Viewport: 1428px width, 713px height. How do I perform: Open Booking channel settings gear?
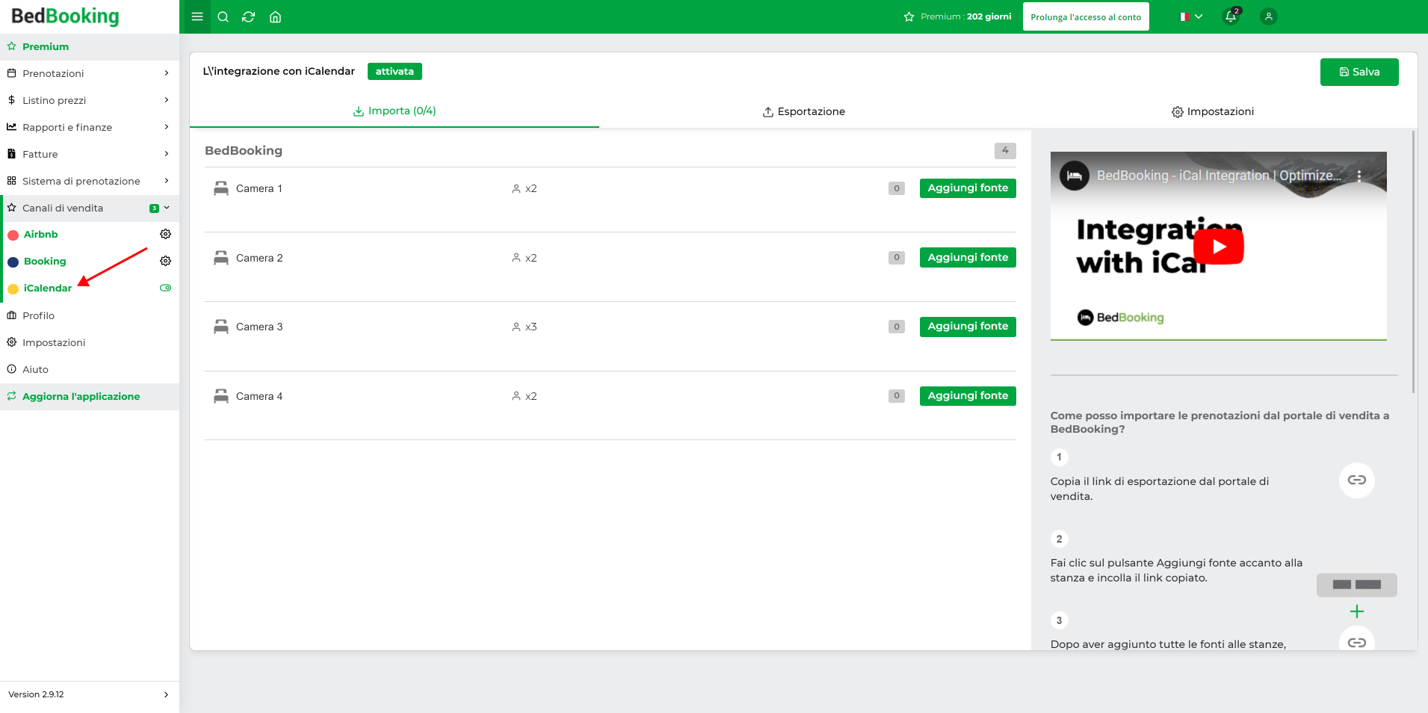pyautogui.click(x=166, y=261)
